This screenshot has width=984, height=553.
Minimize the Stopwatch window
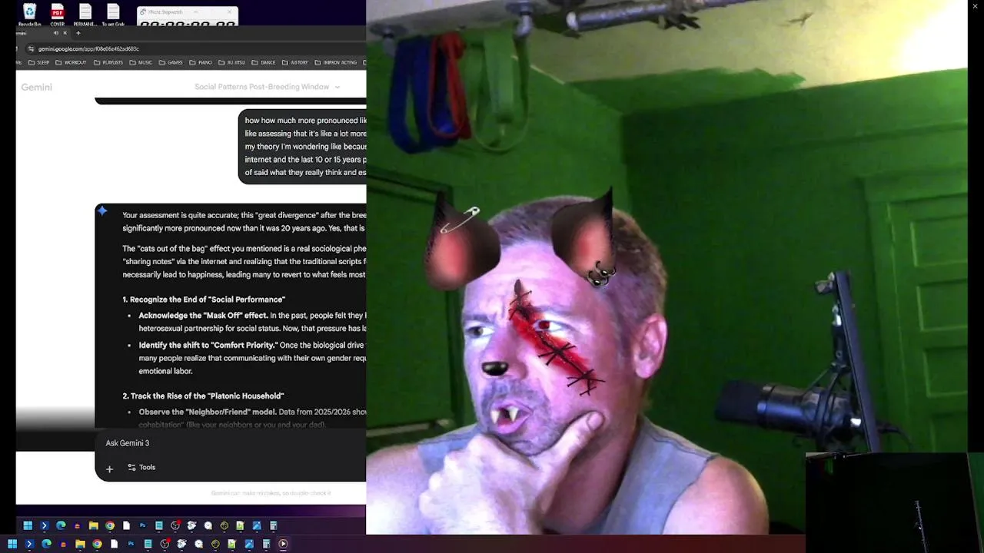tap(195, 12)
